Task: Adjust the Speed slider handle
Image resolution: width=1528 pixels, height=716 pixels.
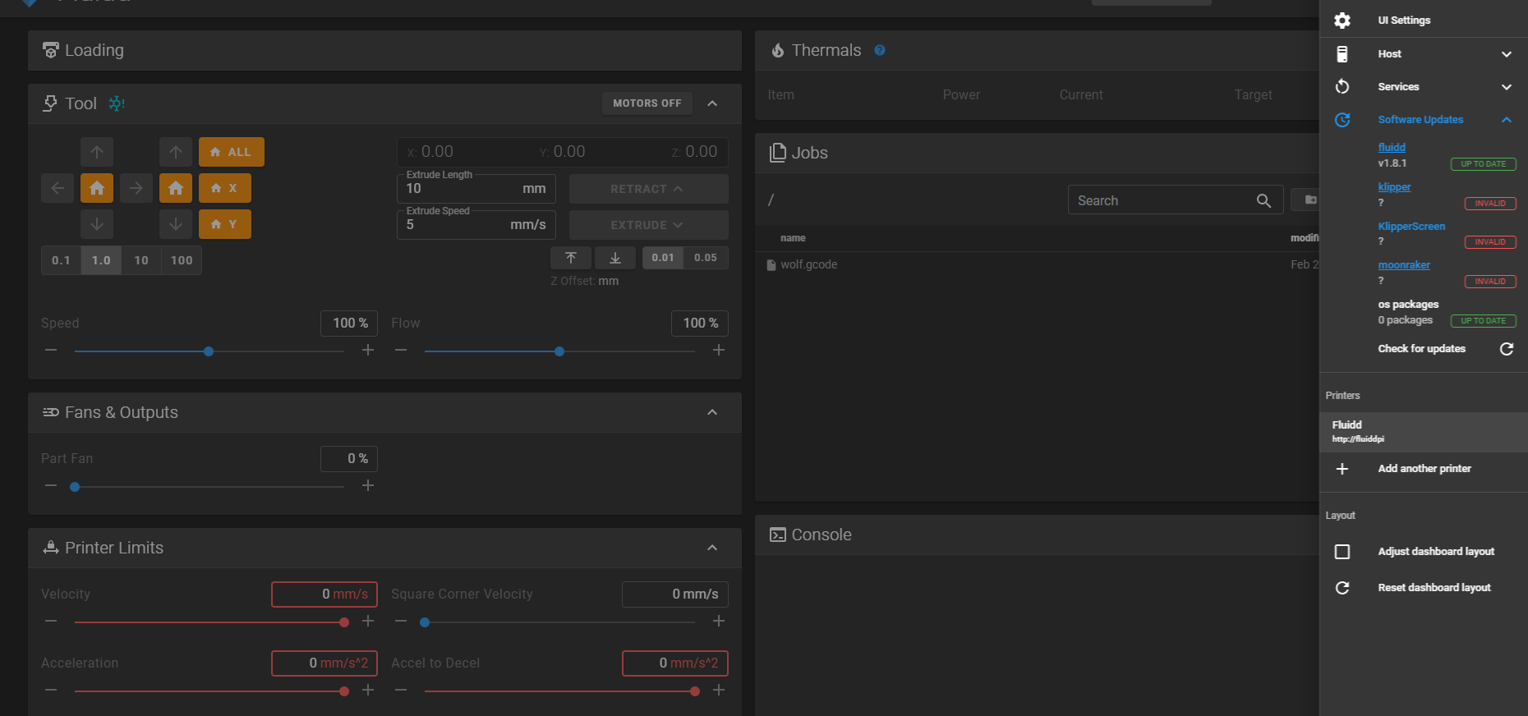Action: pyautogui.click(x=209, y=351)
